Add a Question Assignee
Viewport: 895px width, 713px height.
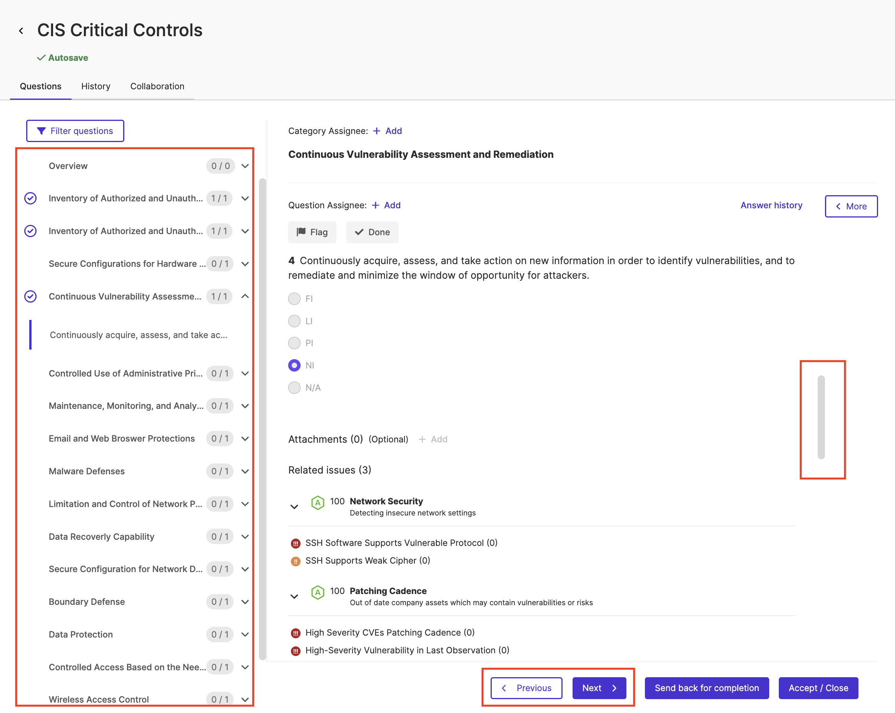click(386, 205)
